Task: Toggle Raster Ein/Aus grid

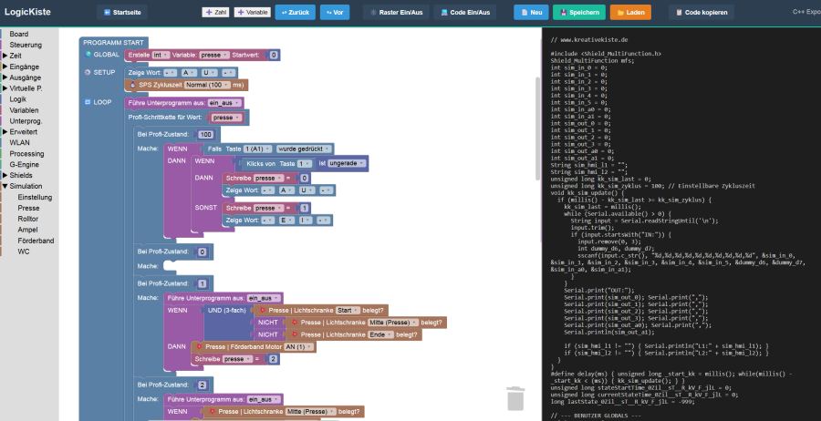Action: [396, 12]
